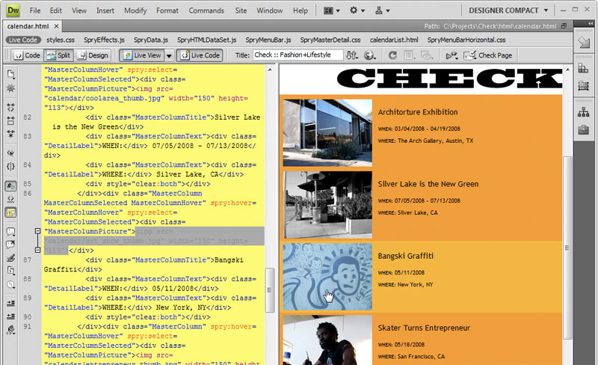Click the Dreamweaver Dw logo icon
This screenshot has height=365, width=598.
click(13, 10)
